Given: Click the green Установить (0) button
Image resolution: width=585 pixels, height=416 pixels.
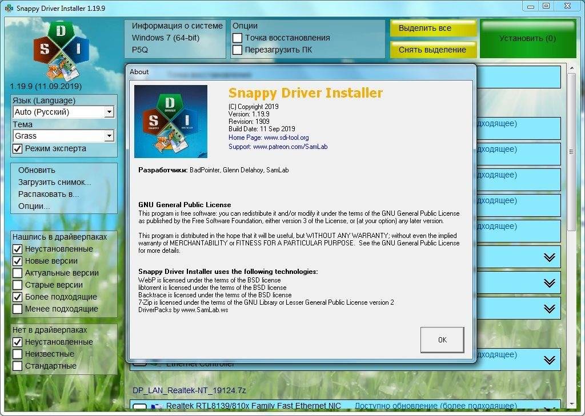Looking at the screenshot, I should pyautogui.click(x=527, y=38).
